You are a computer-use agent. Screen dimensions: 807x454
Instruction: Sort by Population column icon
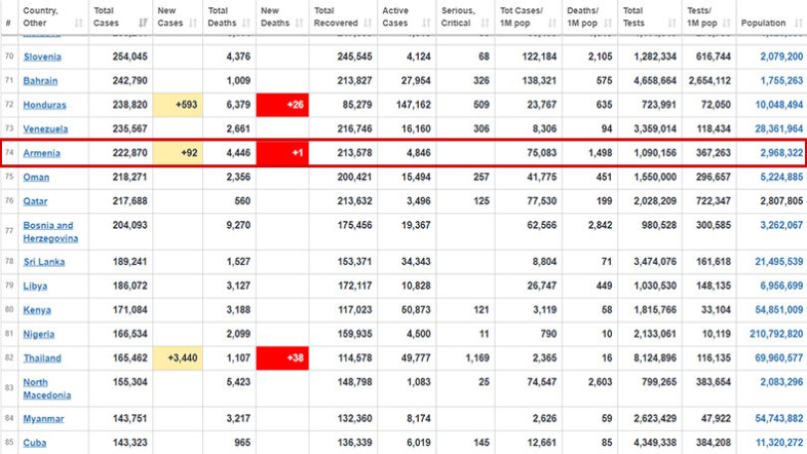798,23
